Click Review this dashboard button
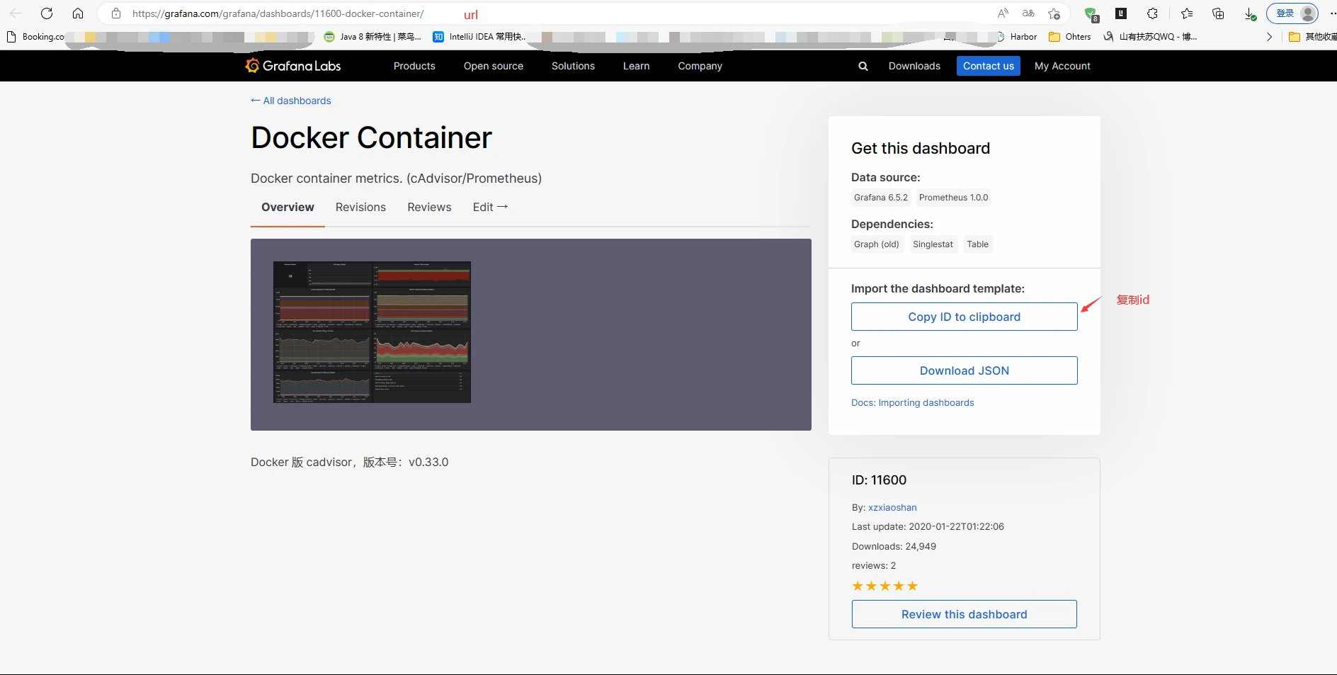This screenshot has height=675, width=1337. coord(964,614)
